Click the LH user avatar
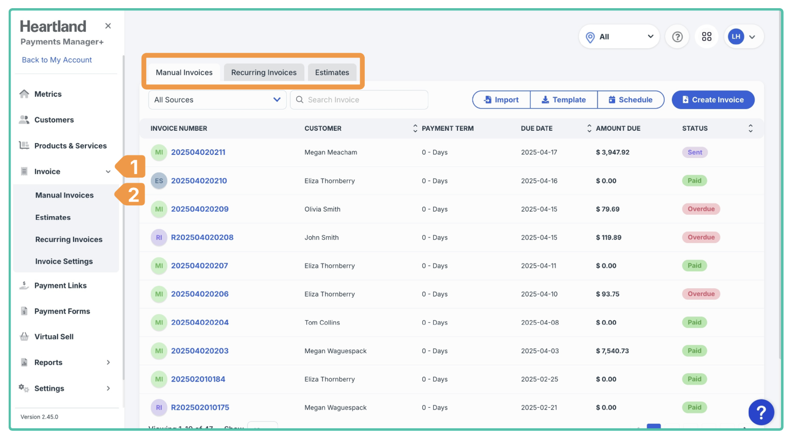Viewport: 795px width, 435px height. pyautogui.click(x=736, y=37)
